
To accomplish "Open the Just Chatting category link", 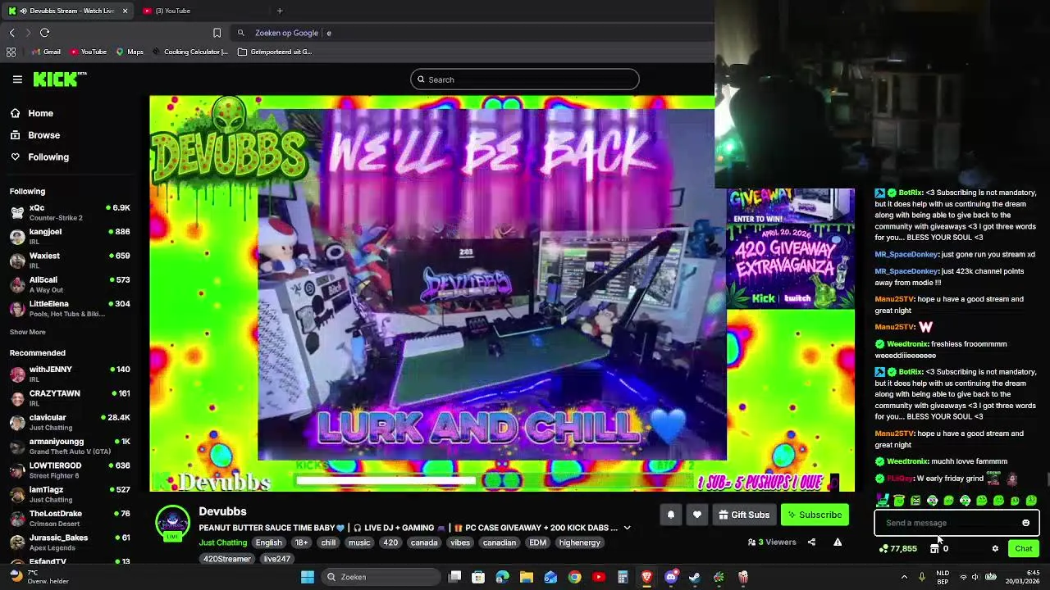I will pyautogui.click(x=222, y=542).
